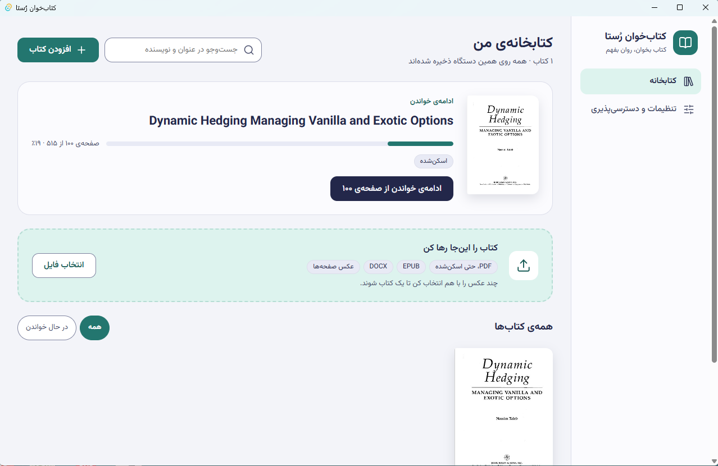718x466 pixels.
Task: Click the صفحه‌ی ۱۰۰ از ۵۱۵ progress text
Action: (65, 144)
